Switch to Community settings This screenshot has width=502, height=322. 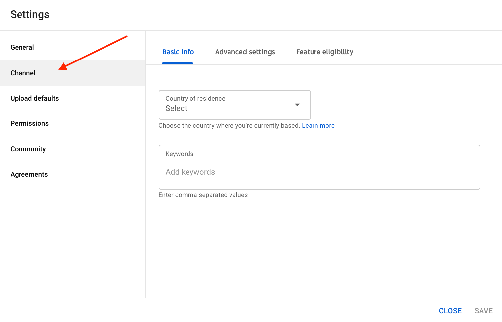click(x=28, y=149)
